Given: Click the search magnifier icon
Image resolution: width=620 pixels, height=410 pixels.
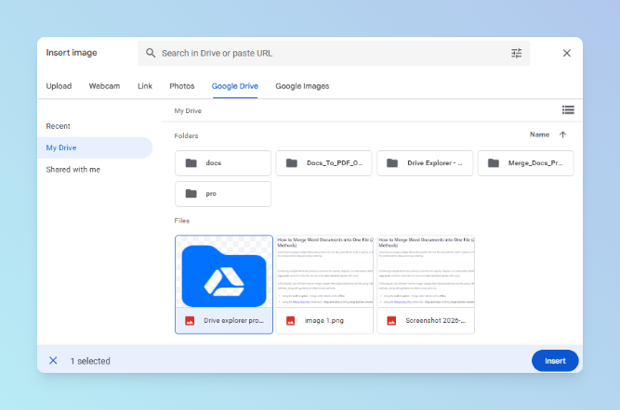Looking at the screenshot, I should 151,53.
